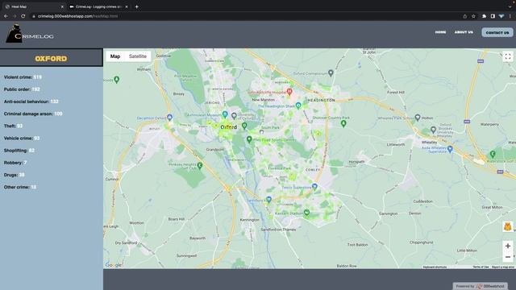Click the Hinksey Heights Golf Club pin
Viewport: 516px width, 290px height.
click(200, 165)
